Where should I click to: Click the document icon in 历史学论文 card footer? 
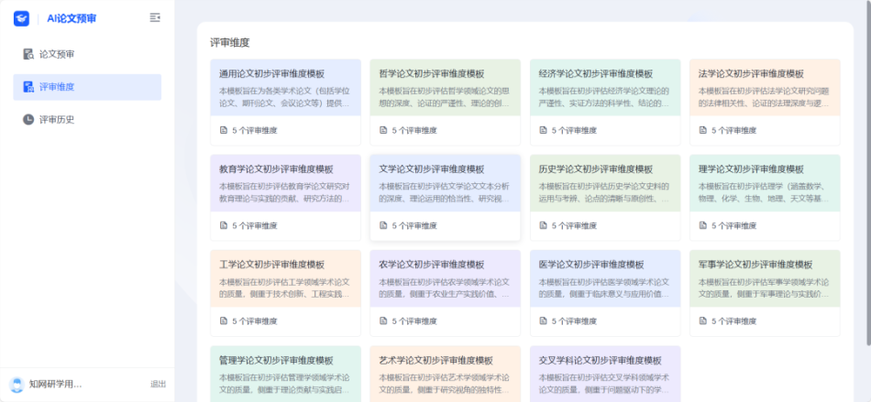point(544,225)
